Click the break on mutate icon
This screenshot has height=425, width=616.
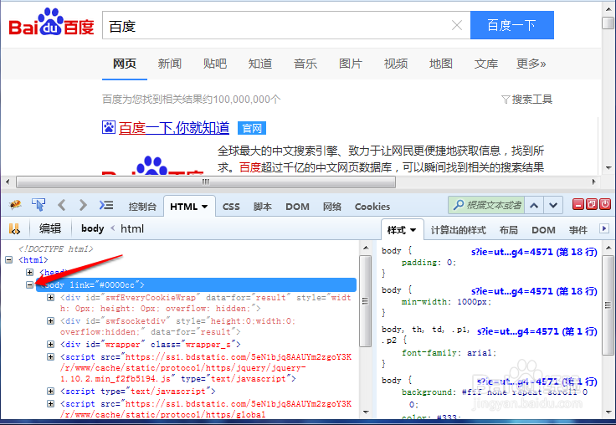coord(14,228)
